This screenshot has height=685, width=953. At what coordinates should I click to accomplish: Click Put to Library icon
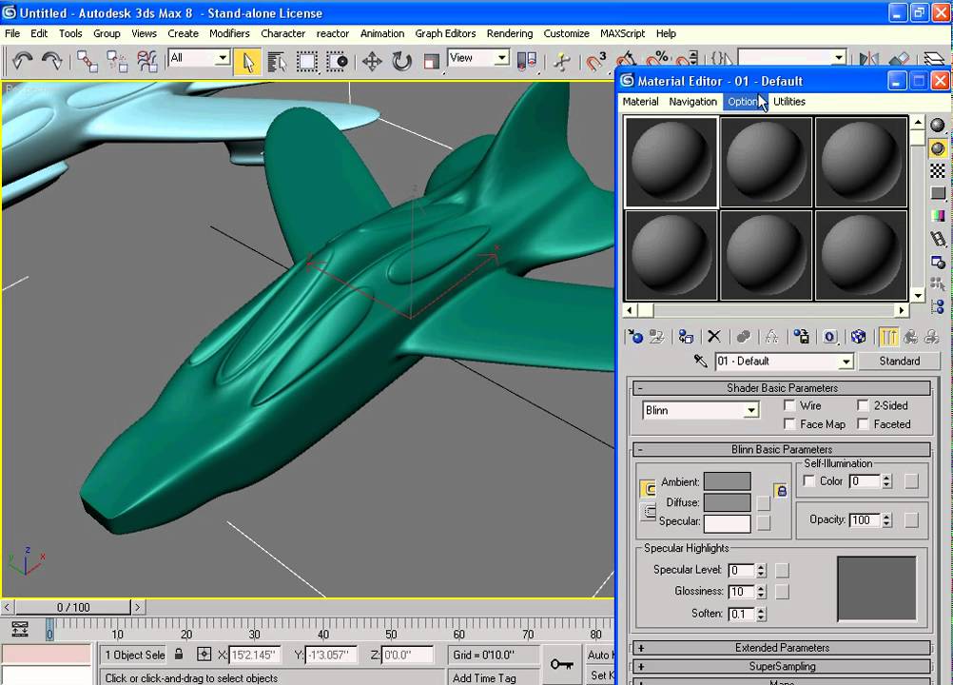point(802,337)
